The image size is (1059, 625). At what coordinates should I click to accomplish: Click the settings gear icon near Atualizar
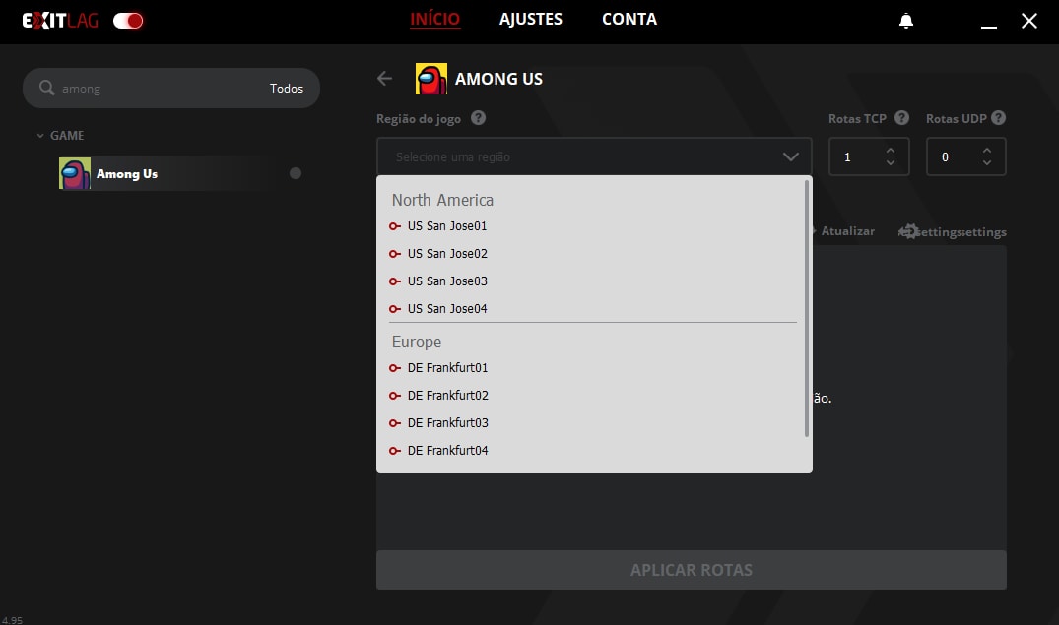pos(910,231)
